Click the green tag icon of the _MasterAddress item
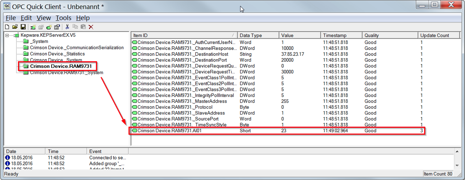 [x=135, y=101]
